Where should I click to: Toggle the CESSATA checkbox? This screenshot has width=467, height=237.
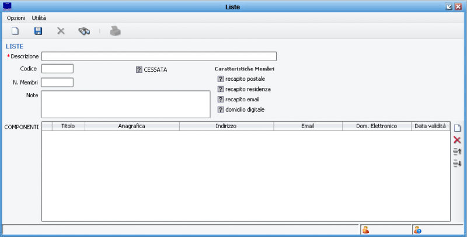139,70
